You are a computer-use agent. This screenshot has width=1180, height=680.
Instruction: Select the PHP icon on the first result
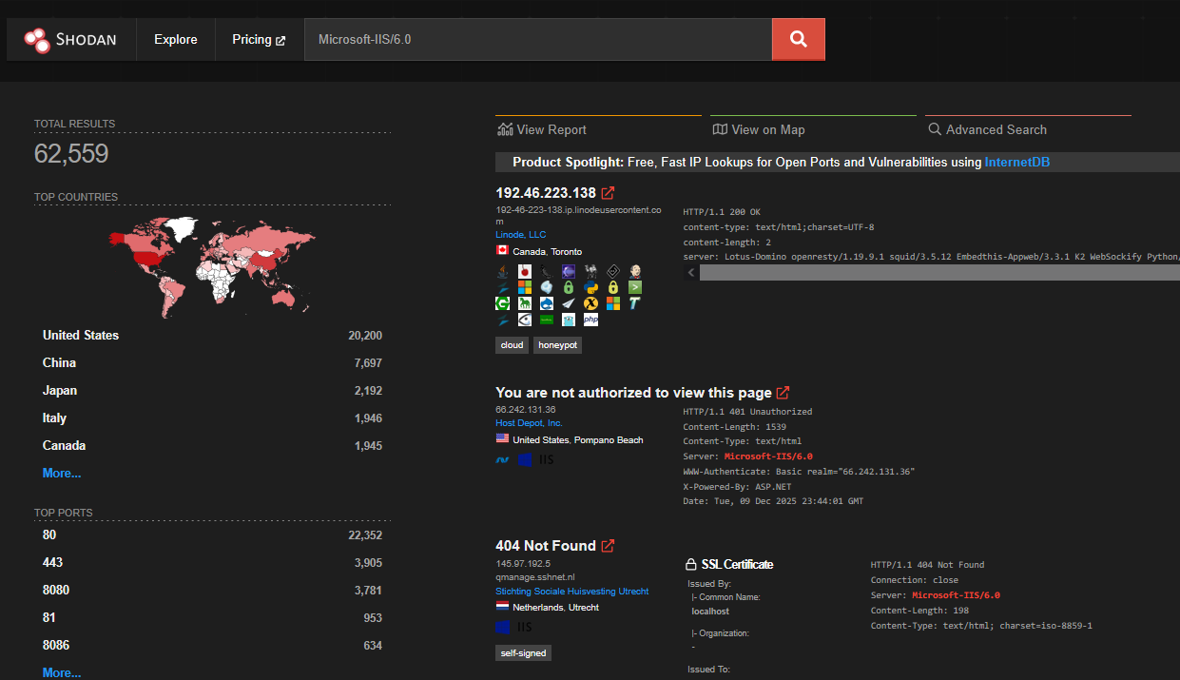(590, 320)
